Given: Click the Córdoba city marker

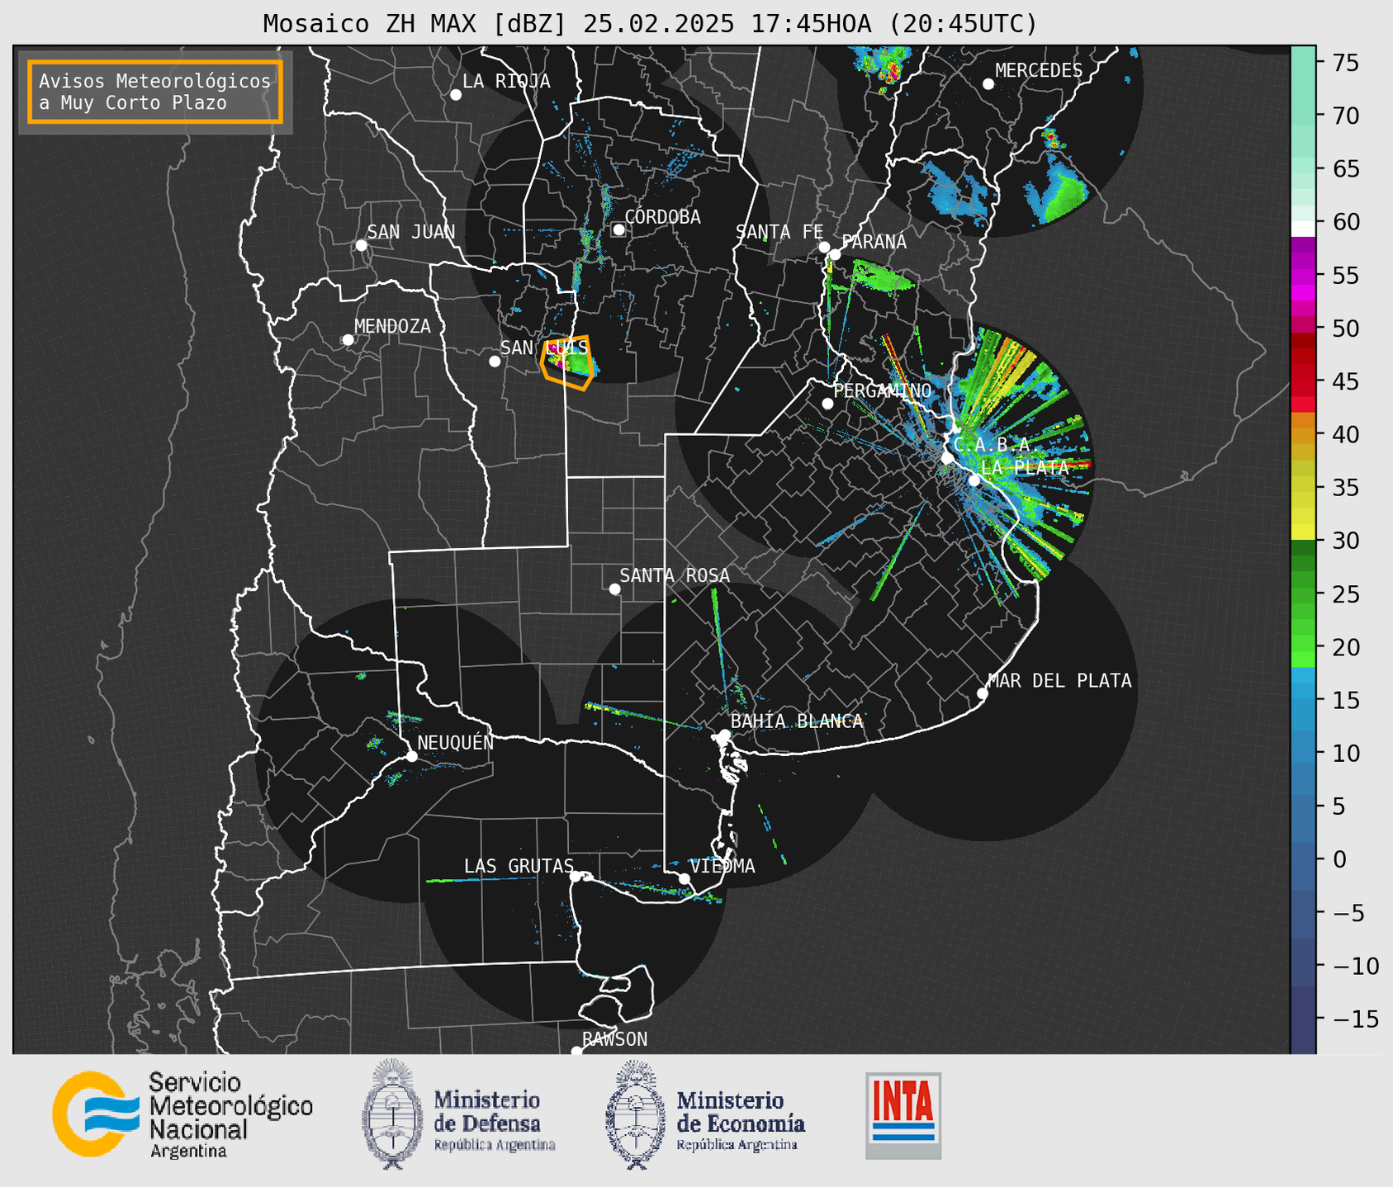Looking at the screenshot, I should 618,229.
